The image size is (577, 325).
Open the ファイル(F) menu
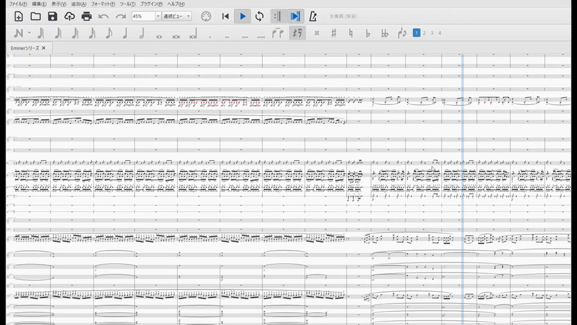[17, 4]
